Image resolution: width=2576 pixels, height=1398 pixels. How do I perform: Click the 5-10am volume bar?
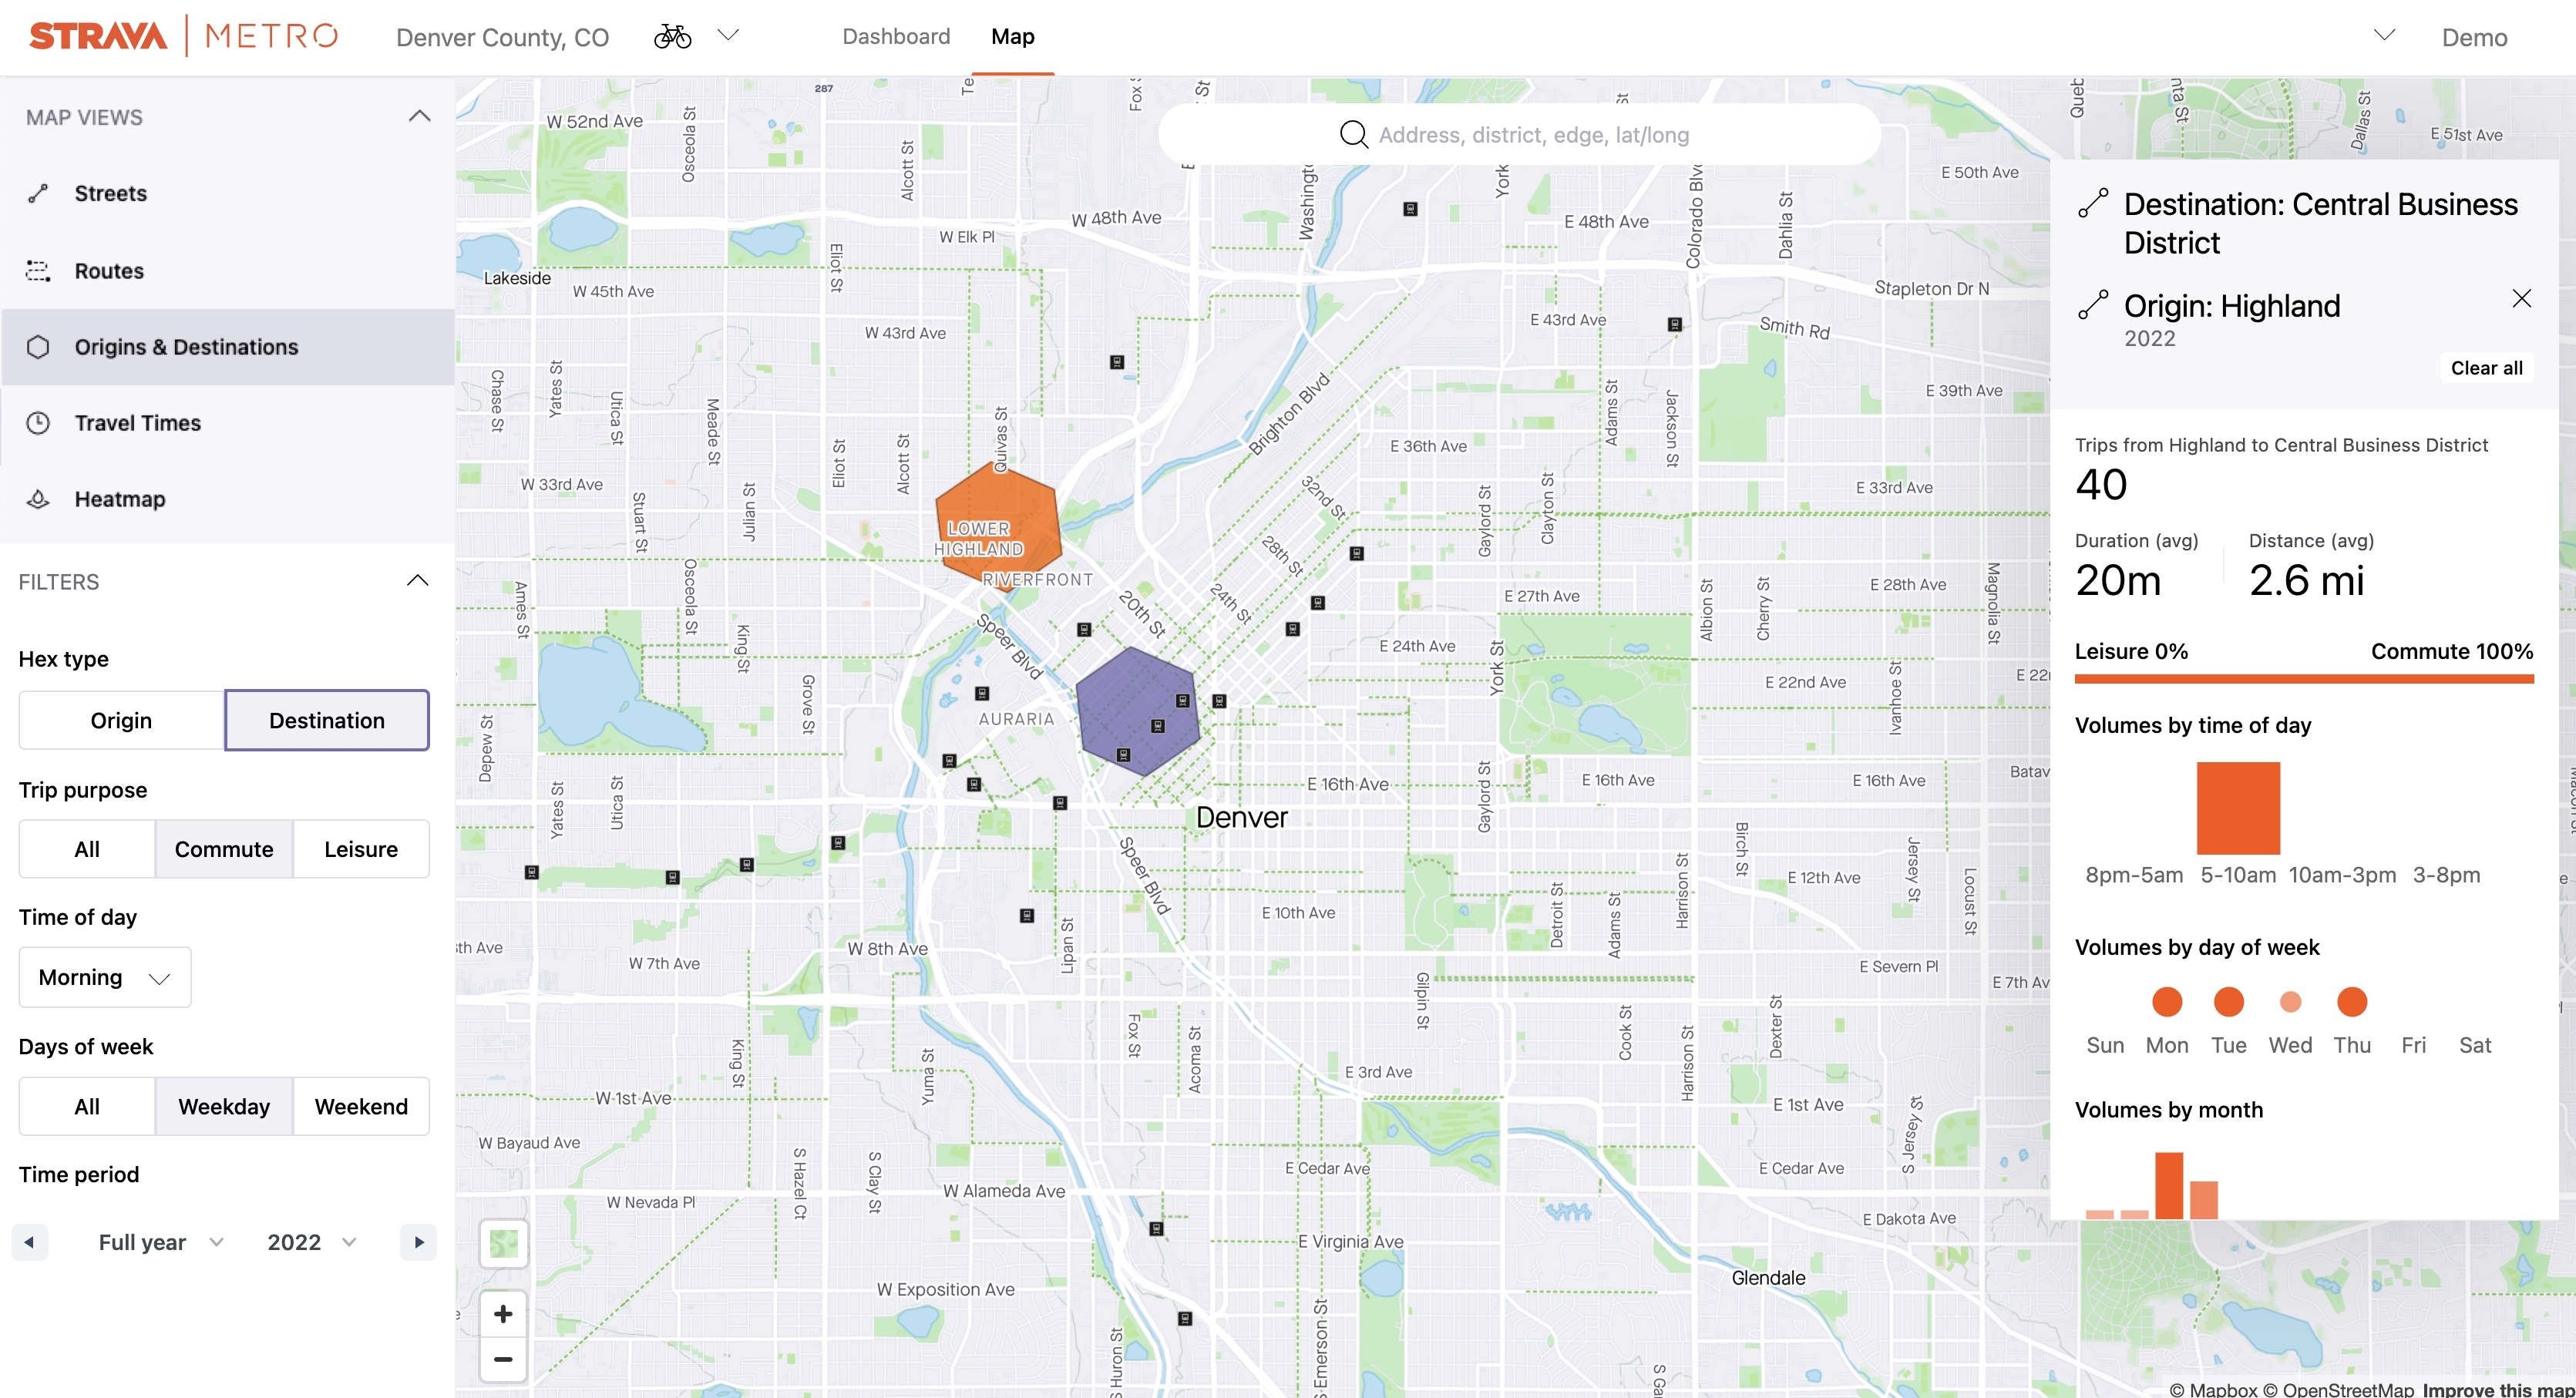pyautogui.click(x=2238, y=808)
